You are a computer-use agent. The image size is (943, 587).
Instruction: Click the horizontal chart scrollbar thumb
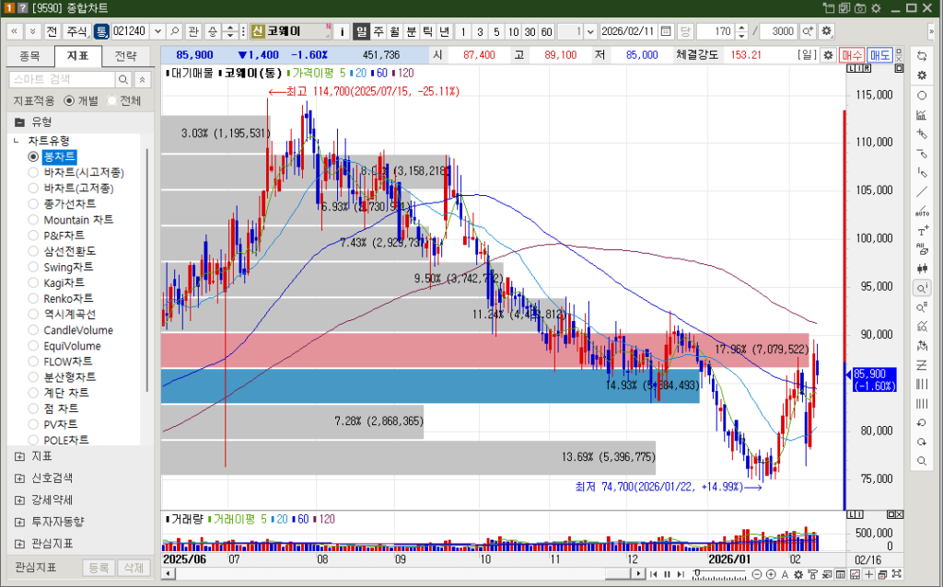(618, 574)
